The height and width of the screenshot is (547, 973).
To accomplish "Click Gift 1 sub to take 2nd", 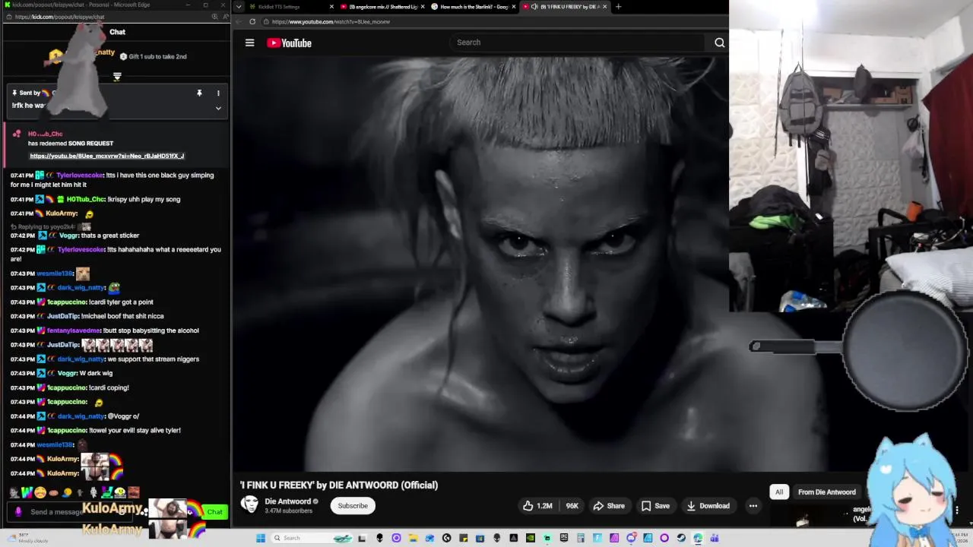I will click(153, 56).
